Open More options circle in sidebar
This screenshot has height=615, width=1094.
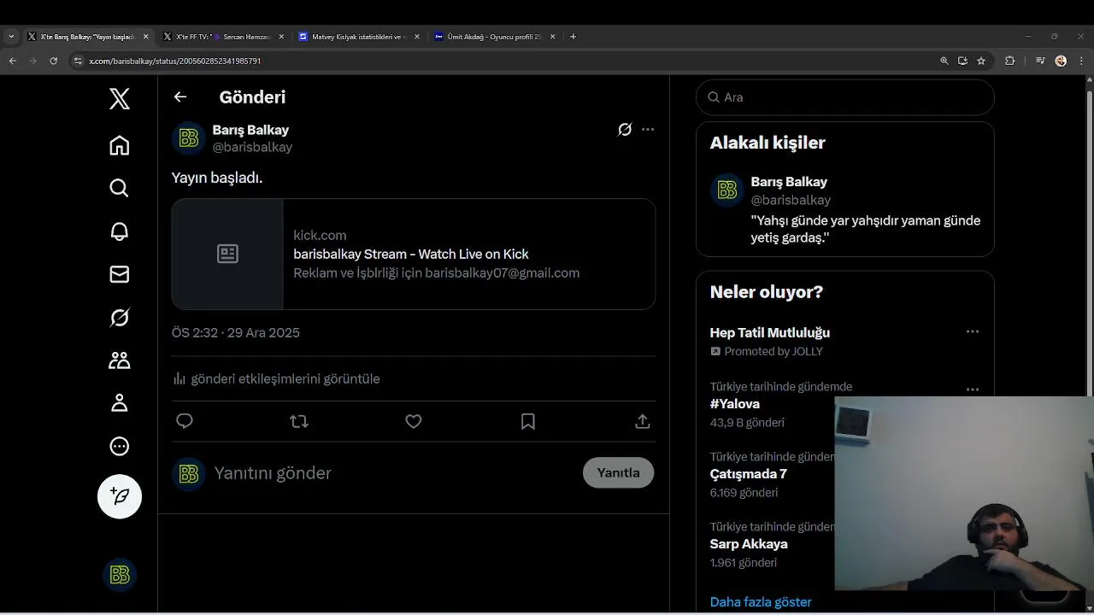coord(120,446)
